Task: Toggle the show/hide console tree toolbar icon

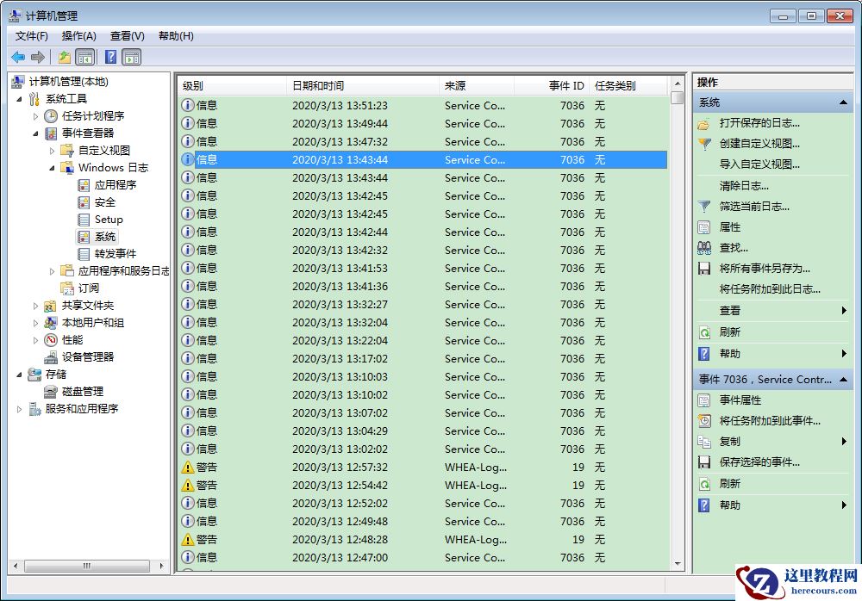Action: tap(84, 57)
